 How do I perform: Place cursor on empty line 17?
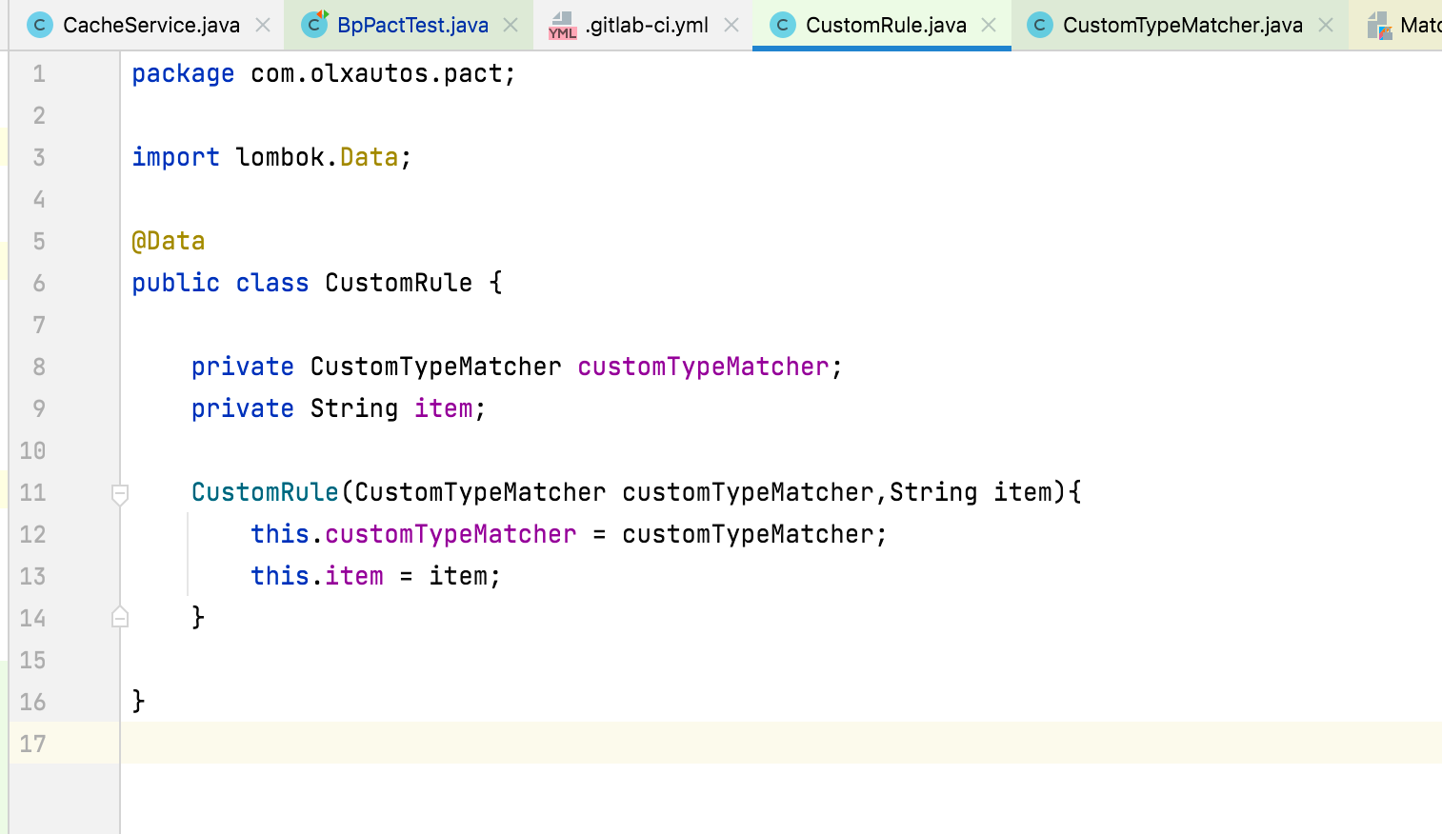pos(781,743)
